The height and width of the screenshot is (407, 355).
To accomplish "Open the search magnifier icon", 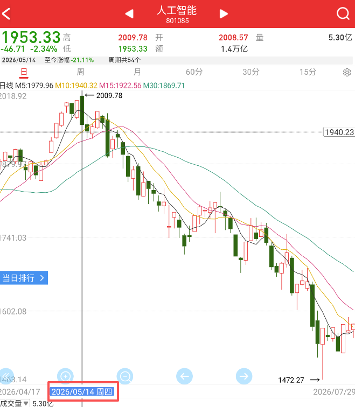I will click(343, 13).
